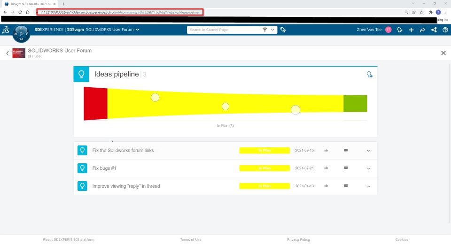Select the 3DSwym SOLIDWORKS User Forum tab
The image size is (451, 244).
pos(30,4)
